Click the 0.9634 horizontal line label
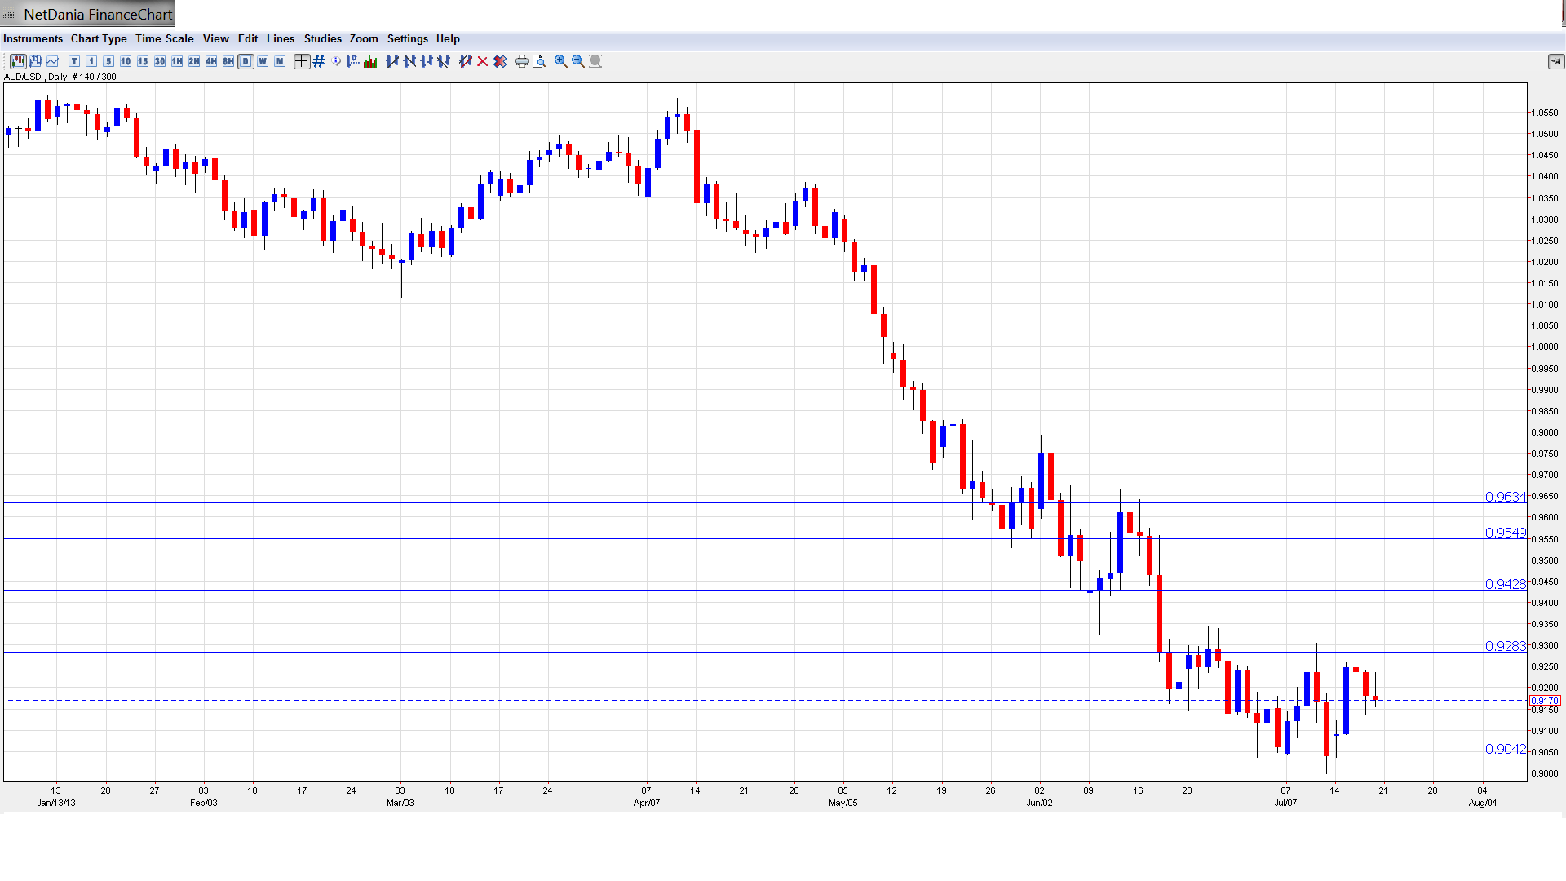The image size is (1566, 881). [1505, 497]
